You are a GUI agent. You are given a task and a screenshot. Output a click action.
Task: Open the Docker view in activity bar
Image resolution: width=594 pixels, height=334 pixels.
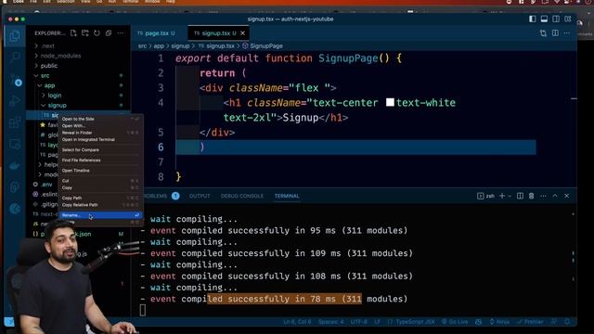coord(15,165)
